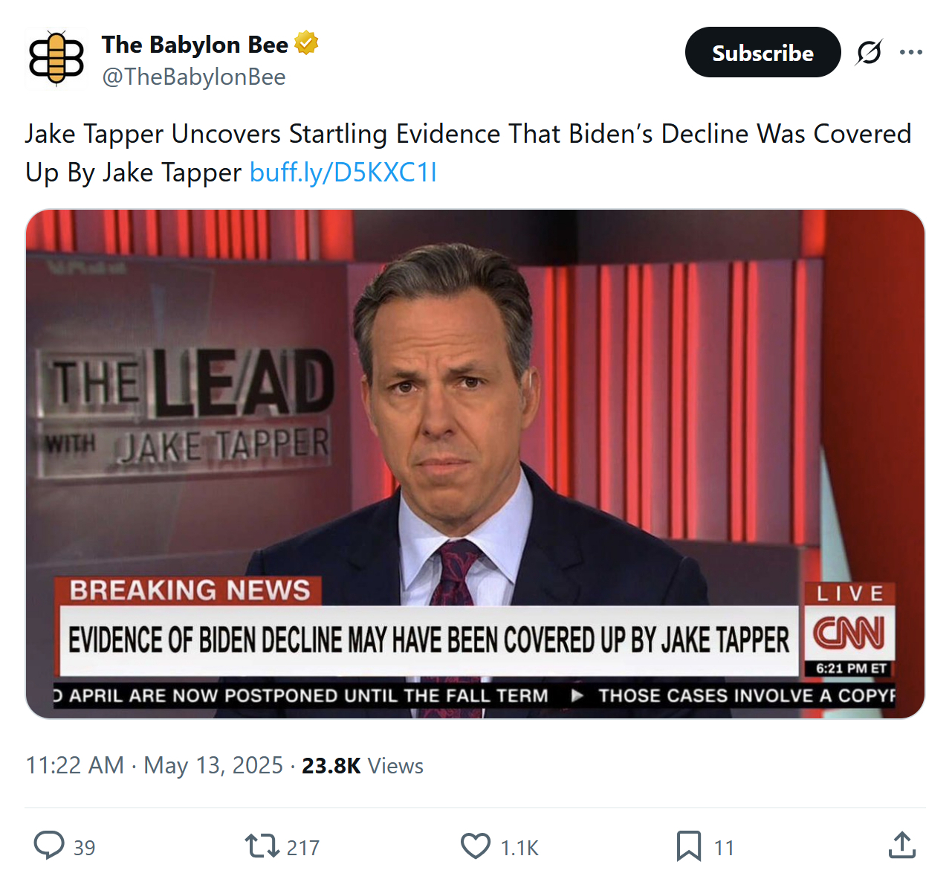This screenshot has height=879, width=952.
Task: Open the Grok slashed-circle icon
Action: pyautogui.click(x=869, y=52)
